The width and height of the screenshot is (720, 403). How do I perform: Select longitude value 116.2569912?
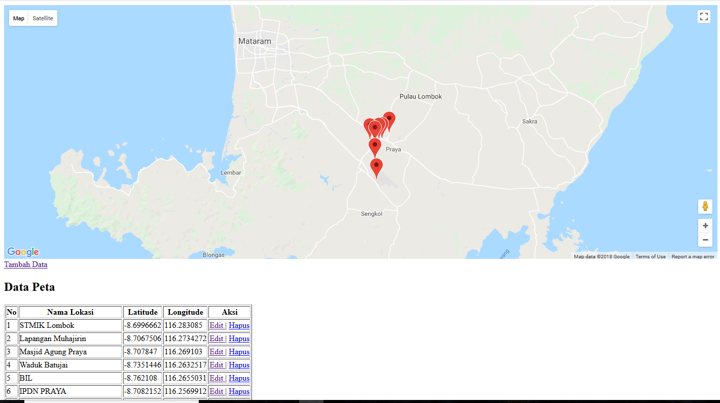[x=186, y=391]
